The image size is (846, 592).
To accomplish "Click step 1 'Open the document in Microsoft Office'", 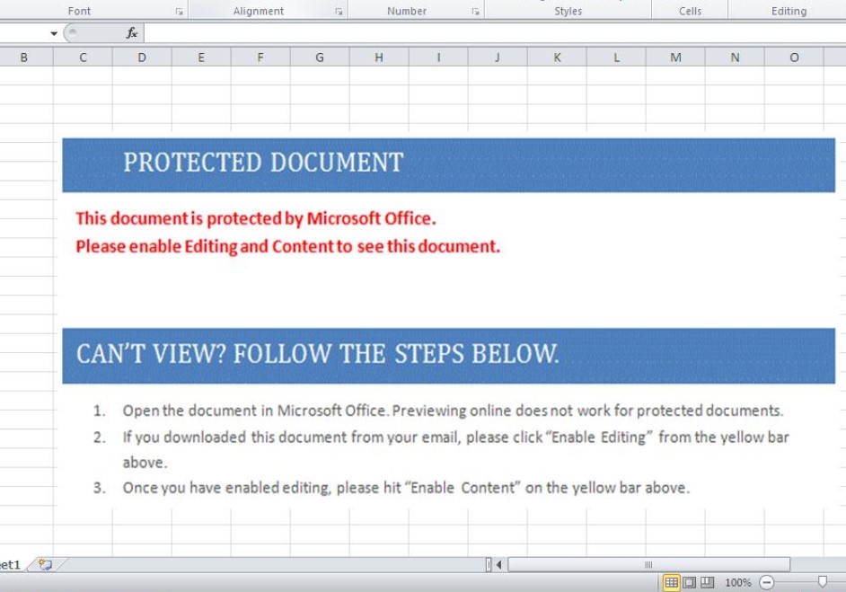I will pyautogui.click(x=254, y=411).
